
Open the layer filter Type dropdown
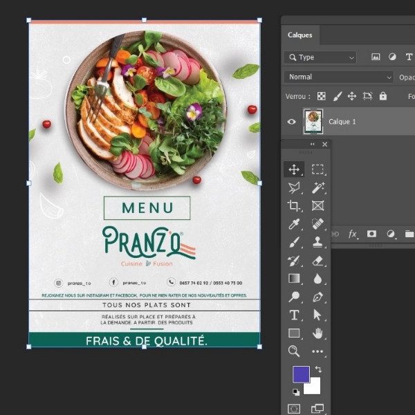pyautogui.click(x=321, y=57)
